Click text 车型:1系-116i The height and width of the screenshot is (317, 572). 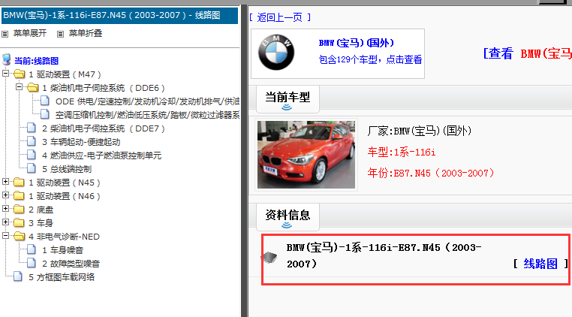click(402, 152)
